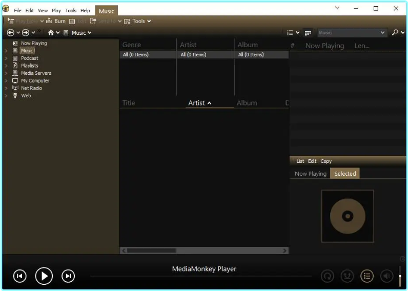Click the Send to toolbar icon
This screenshot has width=408, height=291.
point(93,21)
